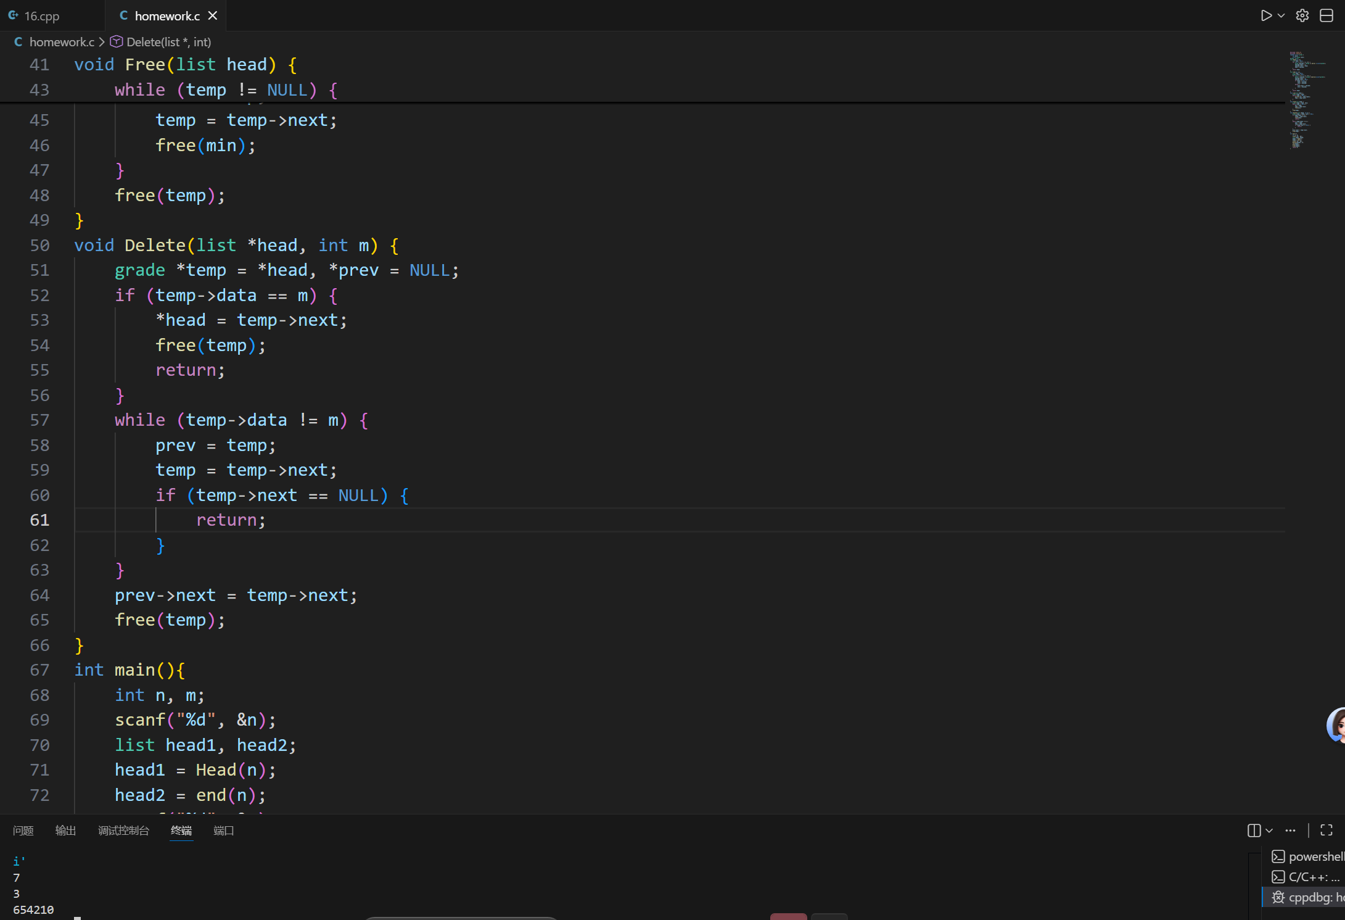Image resolution: width=1345 pixels, height=920 pixels.
Task: Select the cppdbg debug terminal entry
Action: (1309, 897)
